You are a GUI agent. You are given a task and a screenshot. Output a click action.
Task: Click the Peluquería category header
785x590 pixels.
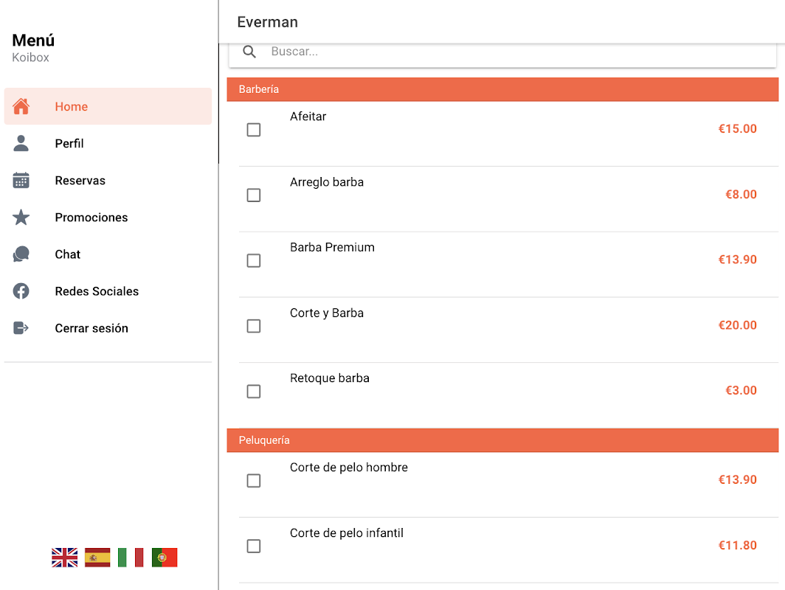point(502,440)
